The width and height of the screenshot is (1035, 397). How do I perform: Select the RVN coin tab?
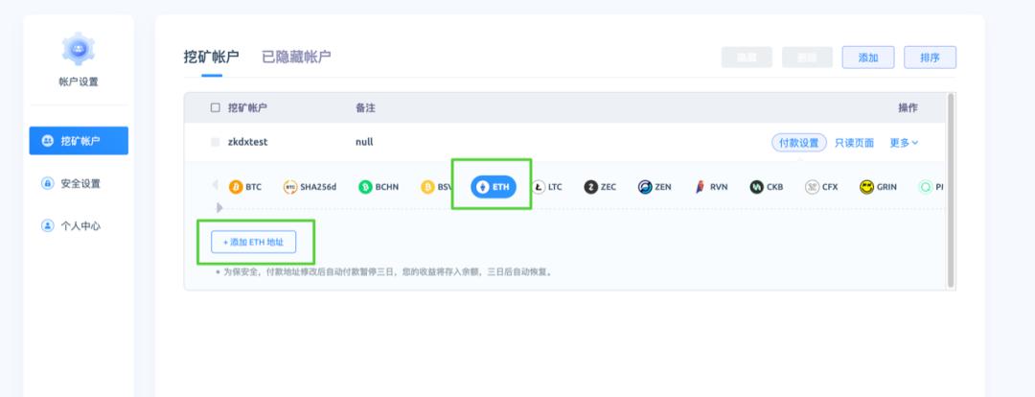[711, 187]
